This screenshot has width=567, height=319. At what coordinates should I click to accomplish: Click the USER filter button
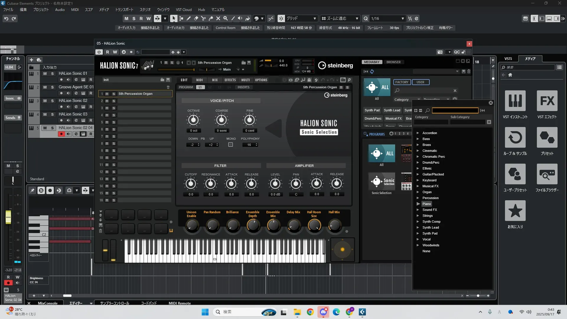420,82
